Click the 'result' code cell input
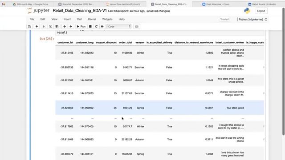The width and height of the screenshot is (285, 160). click(159, 32)
